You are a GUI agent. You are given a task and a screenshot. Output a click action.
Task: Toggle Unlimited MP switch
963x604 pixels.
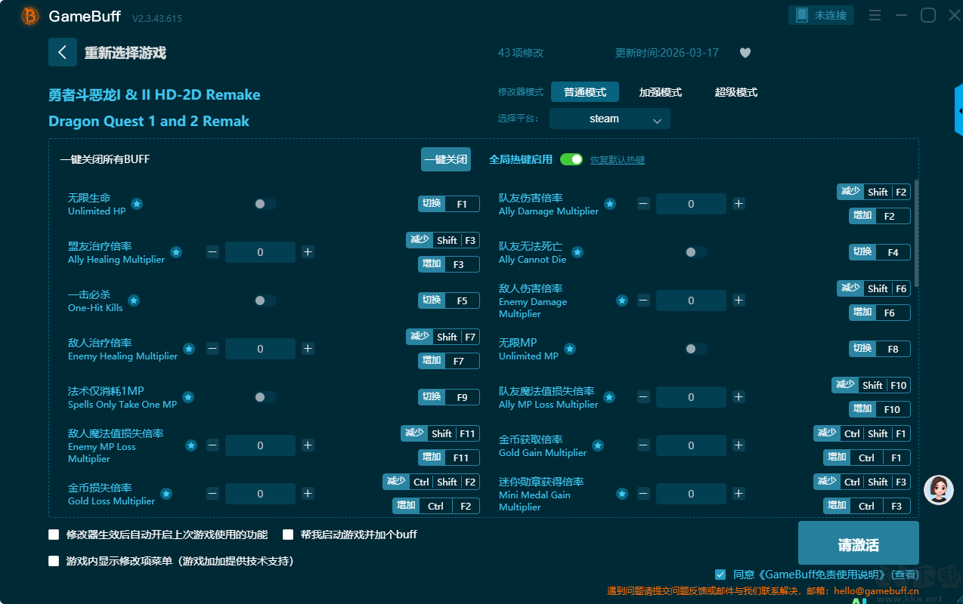coord(696,349)
